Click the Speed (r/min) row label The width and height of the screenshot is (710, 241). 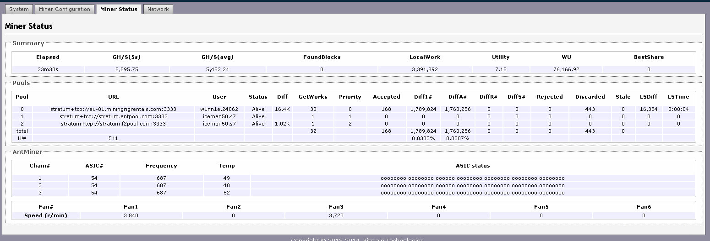[46, 215]
